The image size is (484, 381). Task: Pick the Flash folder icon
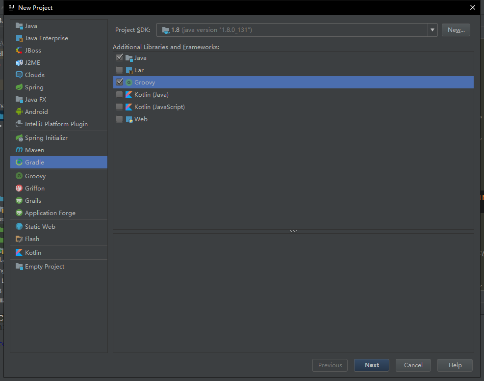(19, 239)
